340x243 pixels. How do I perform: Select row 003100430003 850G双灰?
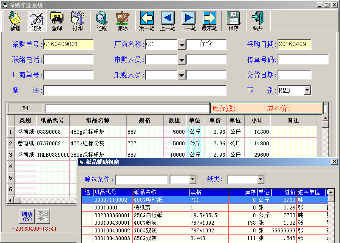point(204,238)
